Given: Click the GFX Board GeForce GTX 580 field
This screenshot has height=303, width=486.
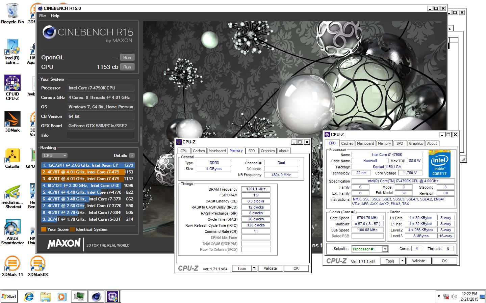Looking at the screenshot, I should 101,126.
